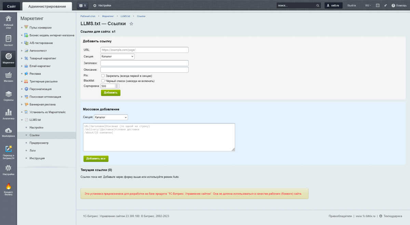Add page to favorites with star icon
410x225 pixels.
point(131,24)
